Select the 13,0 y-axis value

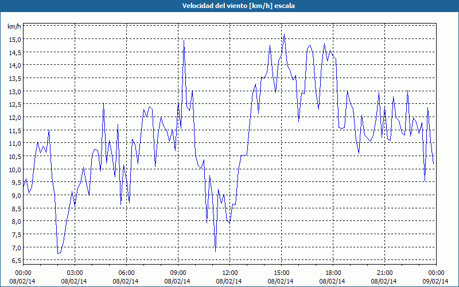[x=15, y=92]
